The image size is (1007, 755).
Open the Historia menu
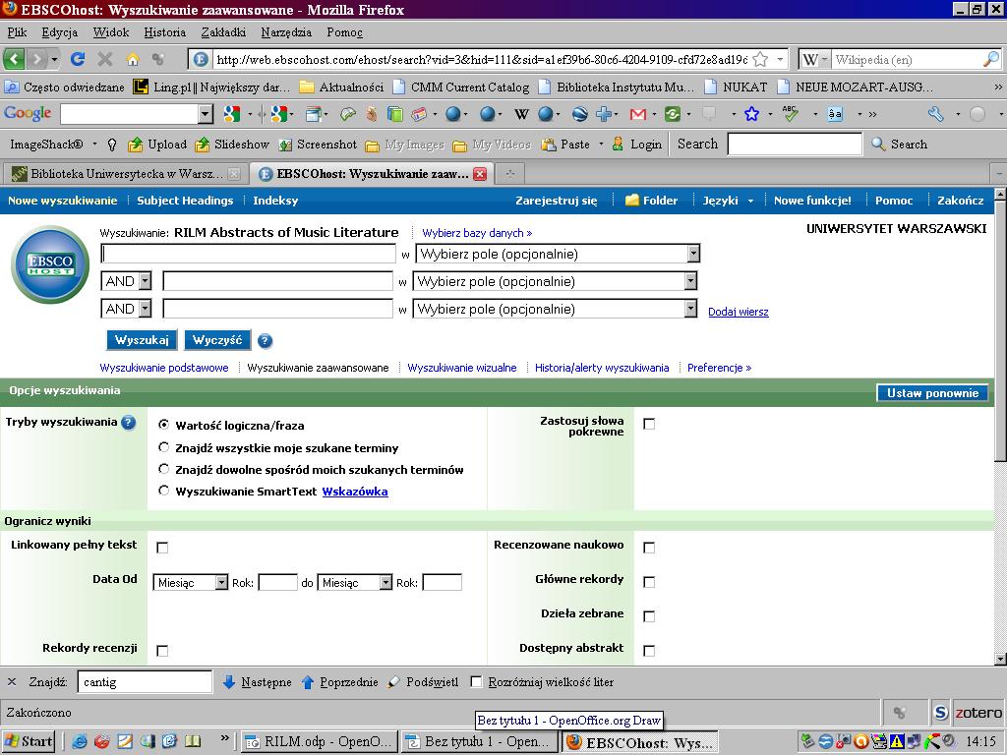point(164,32)
